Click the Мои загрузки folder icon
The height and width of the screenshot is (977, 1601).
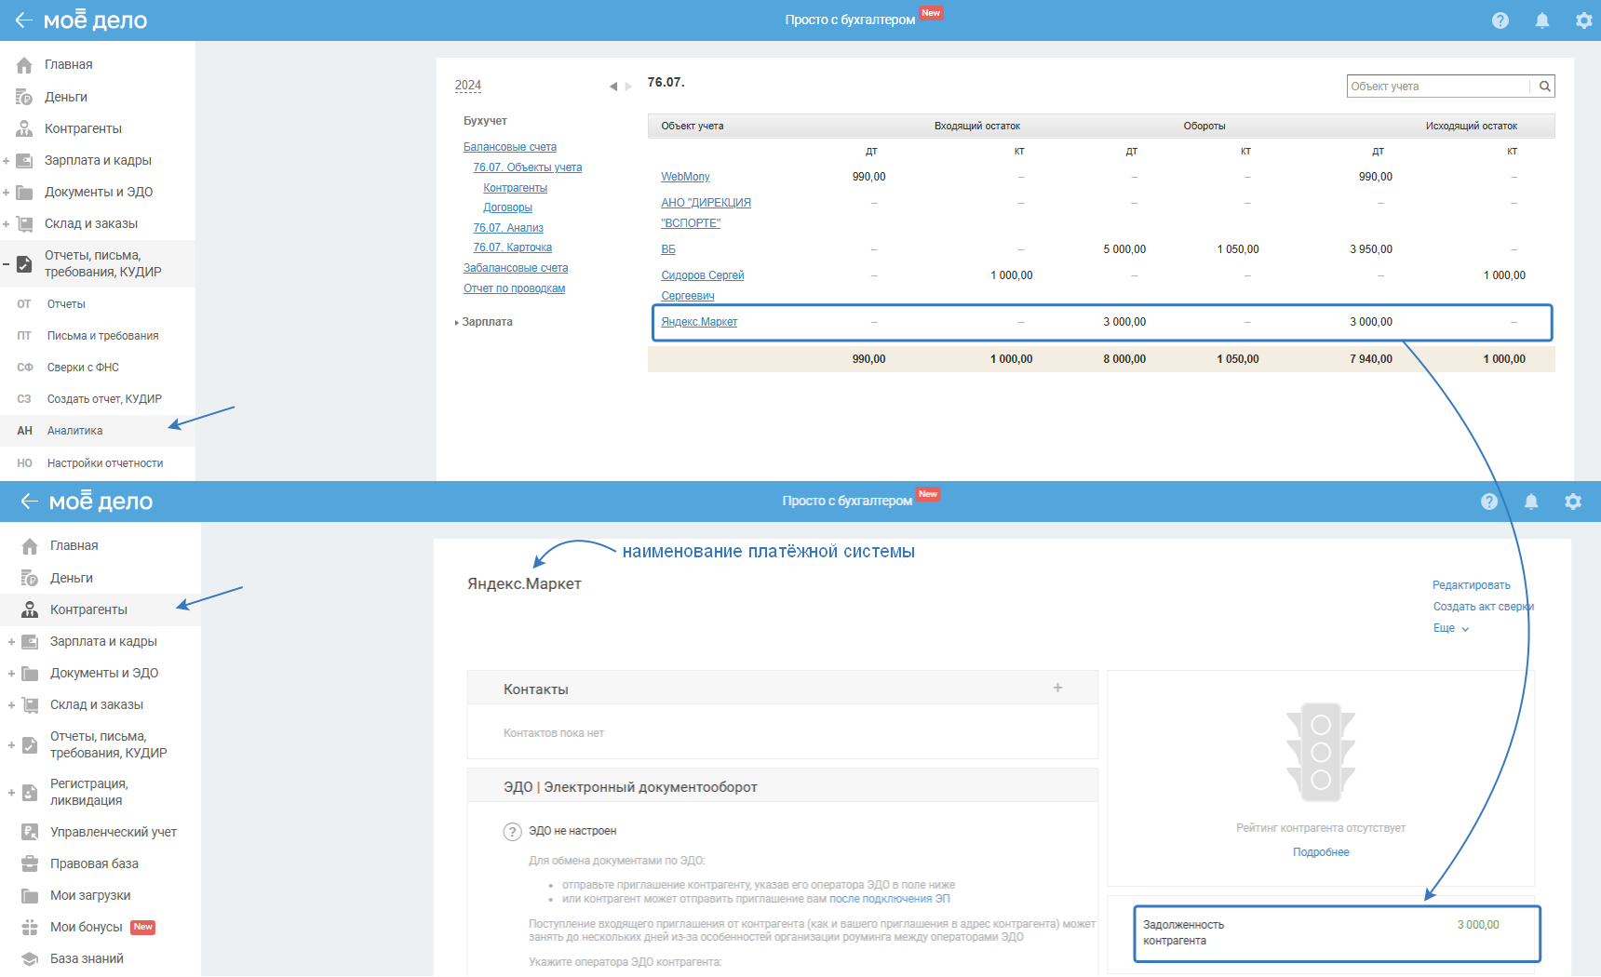(30, 895)
